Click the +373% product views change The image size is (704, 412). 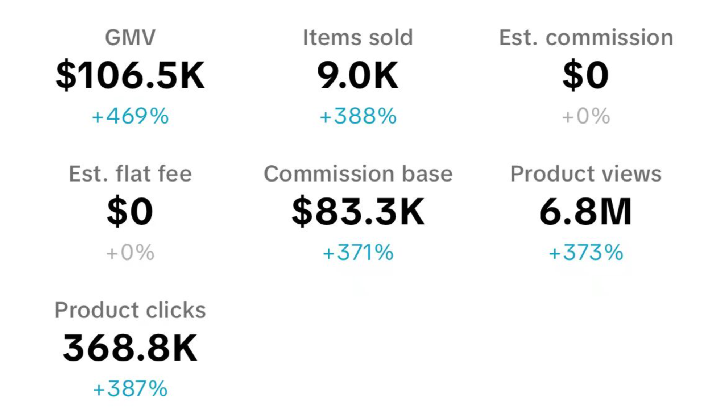586,253
